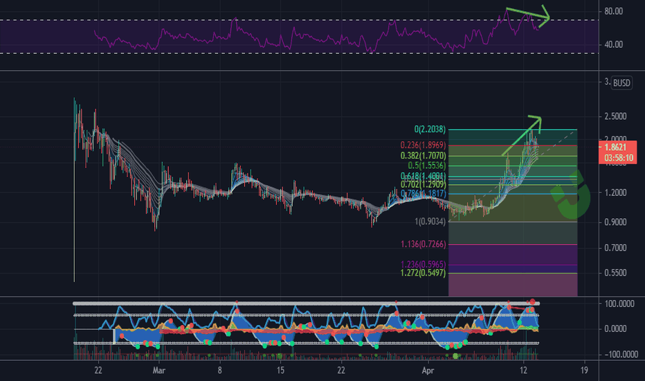Image resolution: width=645 pixels, height=381 pixels.
Task: Select Fibonacci level 1.136(0.7266) label
Action: coord(423,245)
